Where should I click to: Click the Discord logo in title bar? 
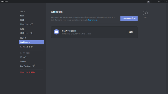[5, 2]
